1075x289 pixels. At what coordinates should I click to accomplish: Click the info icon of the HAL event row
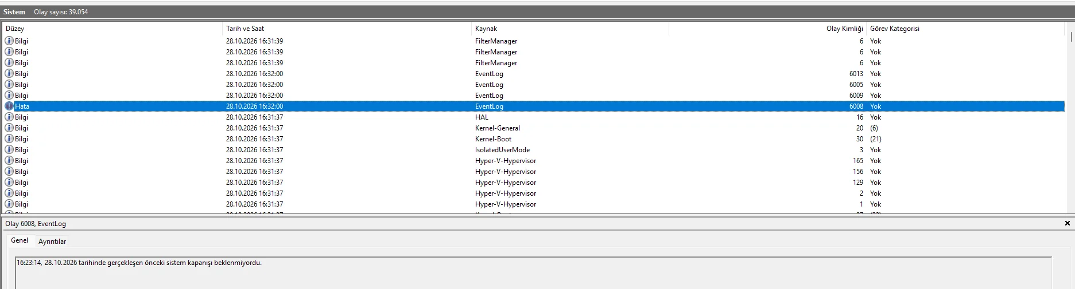coord(9,117)
